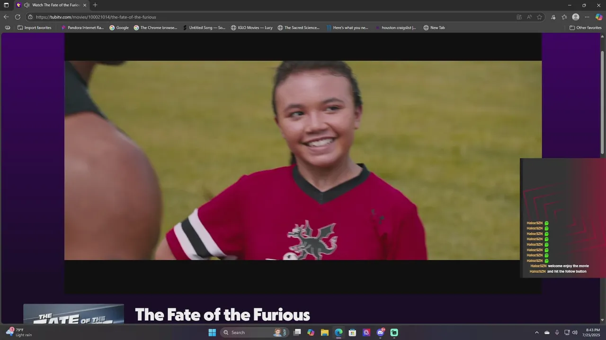Launch the Copilot sidebar icon
Screen dimensions: 606x340
pyautogui.click(x=599, y=17)
